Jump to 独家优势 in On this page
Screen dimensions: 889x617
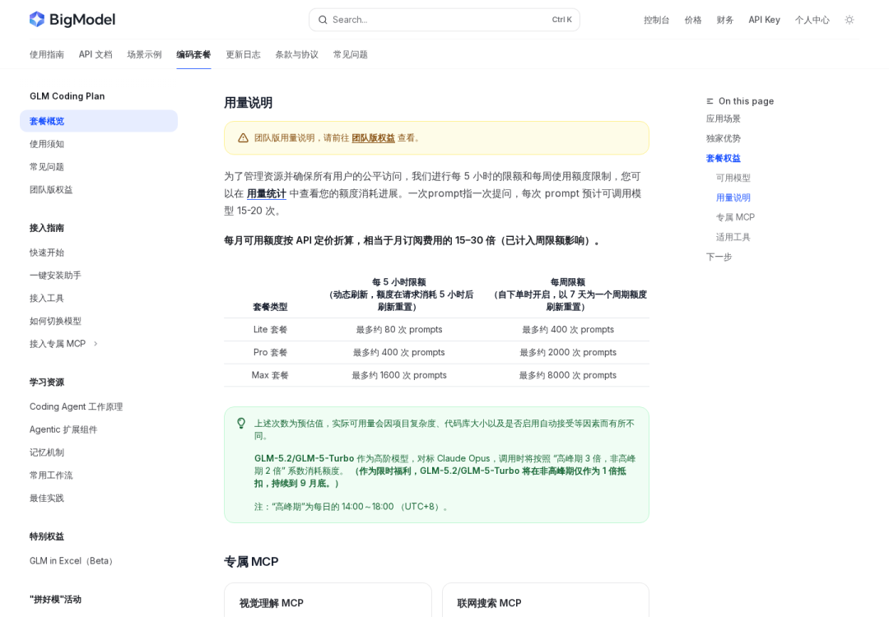[x=723, y=138]
